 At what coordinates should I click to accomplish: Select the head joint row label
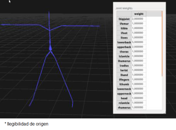click(x=124, y=98)
